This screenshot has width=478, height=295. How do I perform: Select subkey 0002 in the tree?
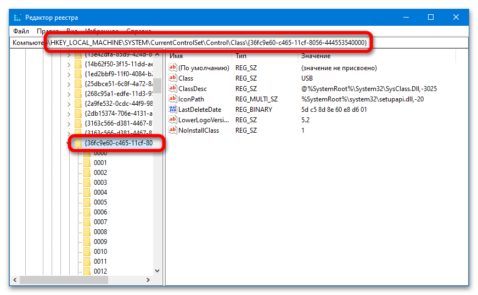[100, 173]
